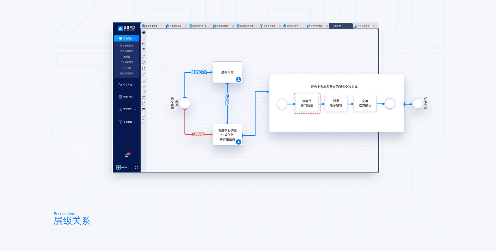Select the 调度中心调度生成任务 node
This screenshot has width=496, height=251.
pos(227,135)
